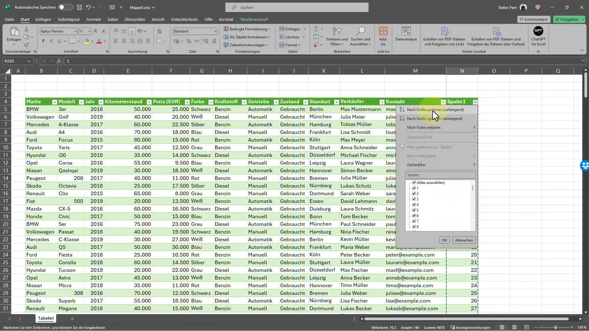Toggle italic formatting (K)
This screenshot has width=589, height=331.
pos(51,41)
